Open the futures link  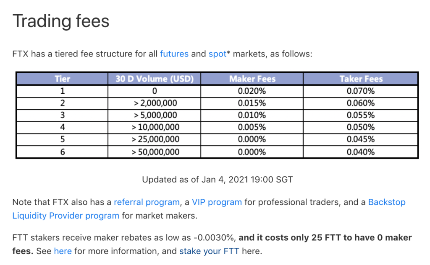174,54
